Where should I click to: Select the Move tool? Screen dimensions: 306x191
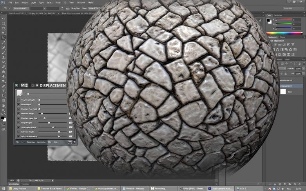[x=4, y=19]
